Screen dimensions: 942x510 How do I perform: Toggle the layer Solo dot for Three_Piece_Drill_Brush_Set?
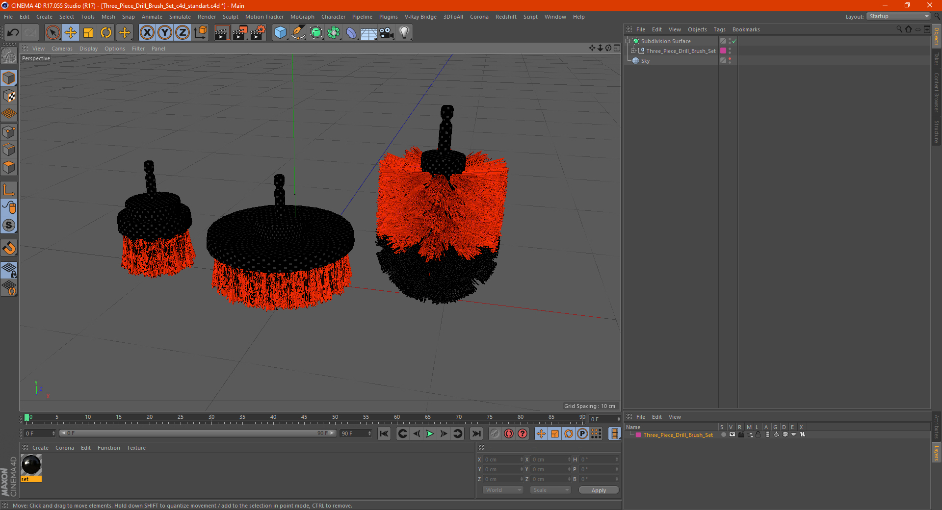(x=723, y=435)
